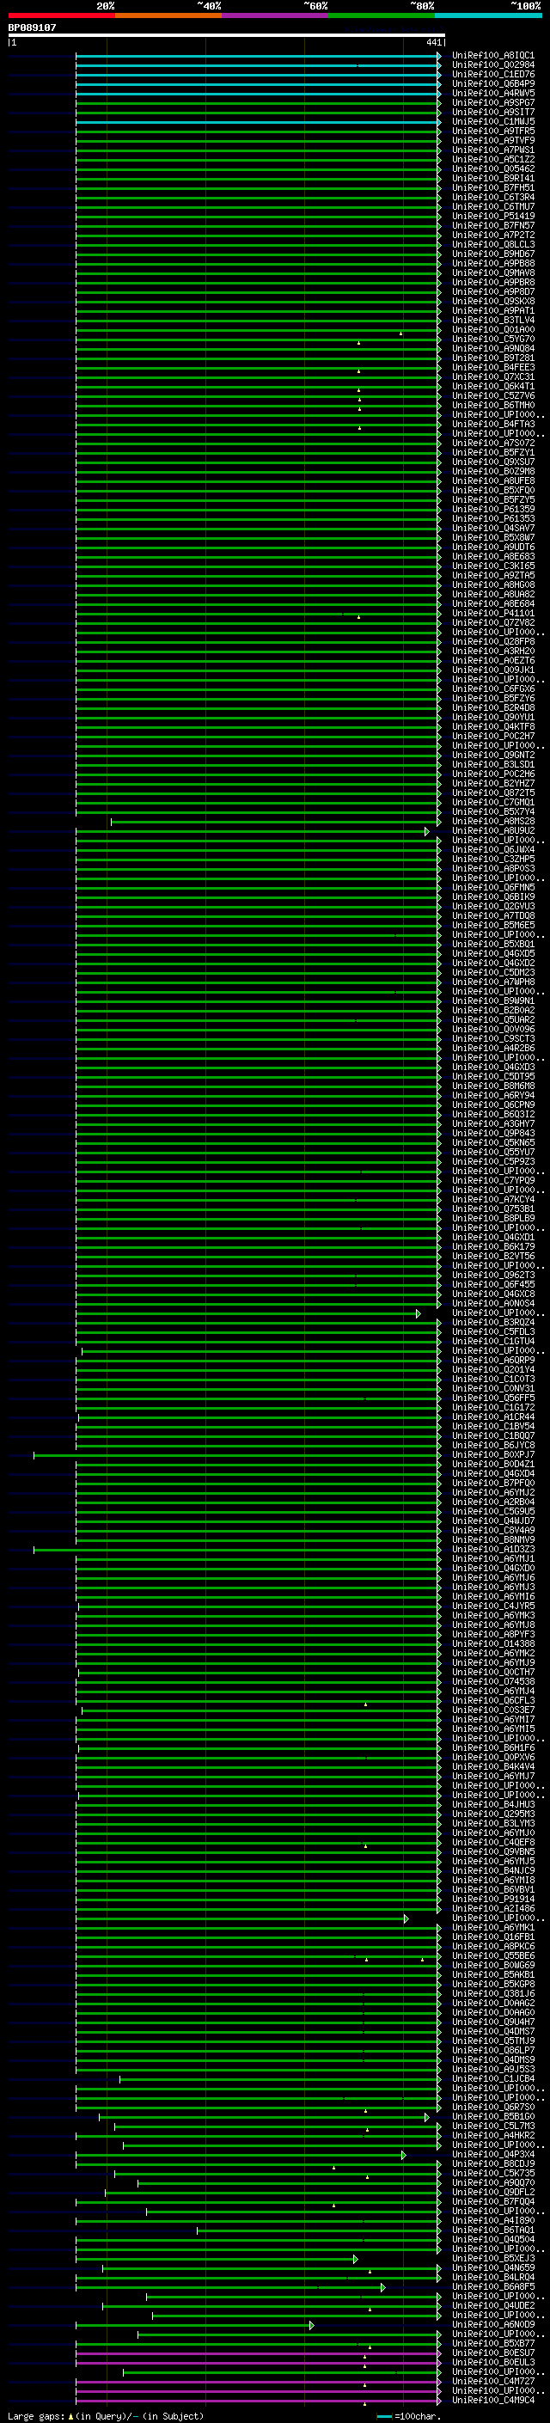Open hit UniRef100_A4RWV5
The height and width of the screenshot is (2423, 550).
point(492,93)
